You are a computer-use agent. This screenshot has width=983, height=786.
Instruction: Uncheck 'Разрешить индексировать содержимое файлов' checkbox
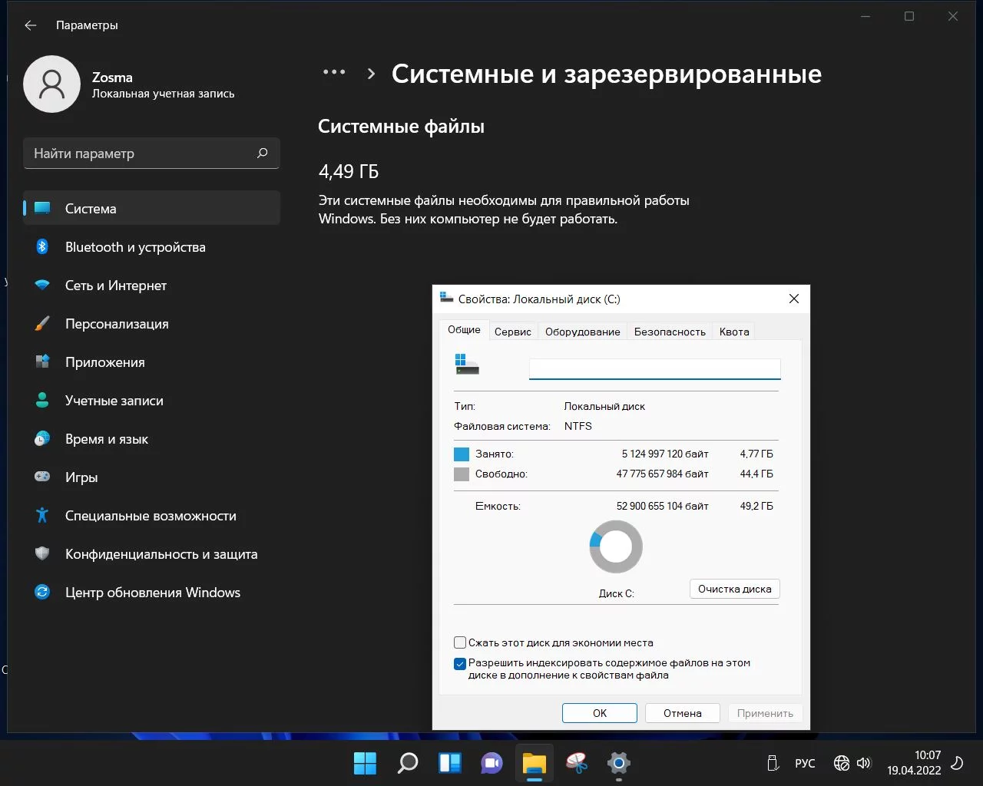point(460,663)
